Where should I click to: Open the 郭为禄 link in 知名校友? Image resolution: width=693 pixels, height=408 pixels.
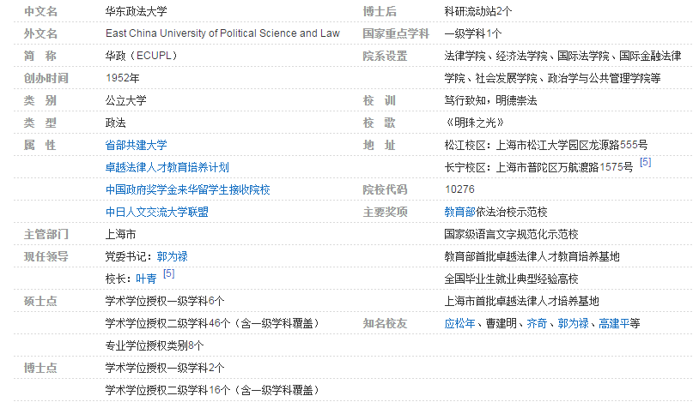(x=574, y=323)
